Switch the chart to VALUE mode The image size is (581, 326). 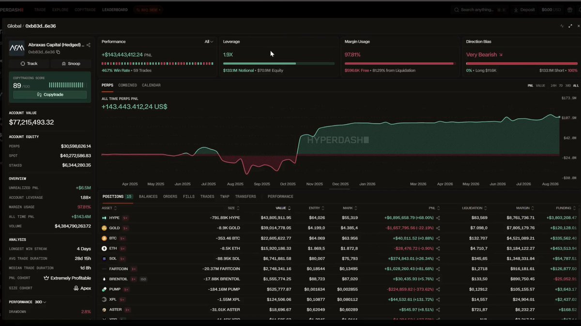(540, 85)
